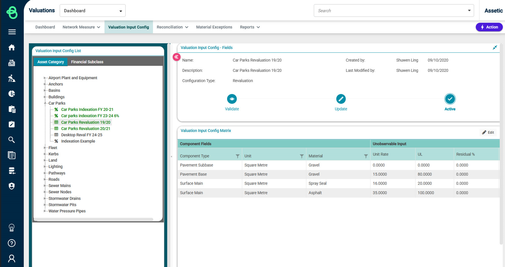505x267 pixels.
Task: Switch to the Asset Category tab
Action: pos(51,62)
